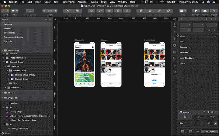The height and width of the screenshot is (136, 219).
Task: Select the WORLD PREMIERE text layer
Action: pyautogui.click(x=26, y=129)
